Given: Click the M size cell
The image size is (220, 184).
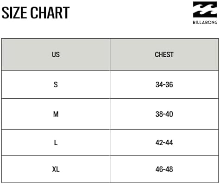Looking at the screenshot, I should pyautogui.click(x=56, y=114).
